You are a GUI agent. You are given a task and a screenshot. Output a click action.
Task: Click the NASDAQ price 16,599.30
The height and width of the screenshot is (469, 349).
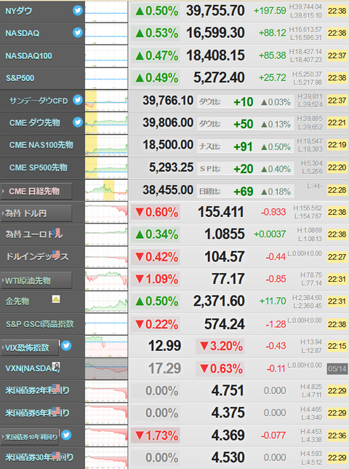pyautogui.click(x=215, y=33)
